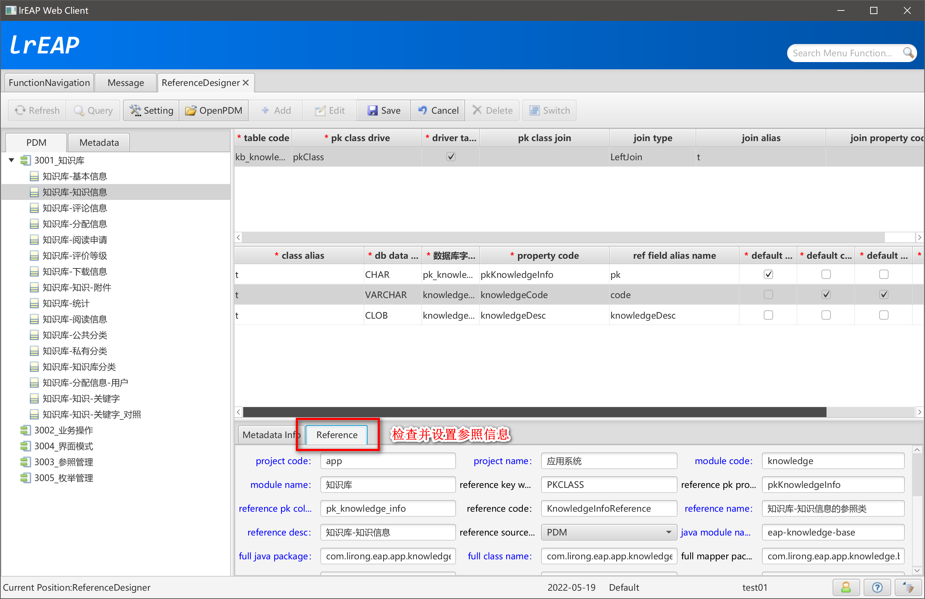Click the Save floppy disk icon

point(372,110)
